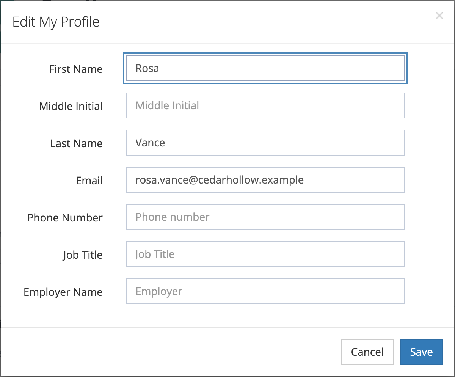Viewport: 455px width, 377px height.
Task: Click the Email field with rosa.vance address
Action: tap(265, 180)
